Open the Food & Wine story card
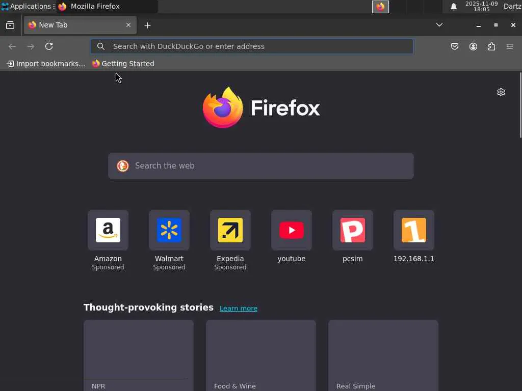Screen dimensions: 522x391 [x=261, y=355]
